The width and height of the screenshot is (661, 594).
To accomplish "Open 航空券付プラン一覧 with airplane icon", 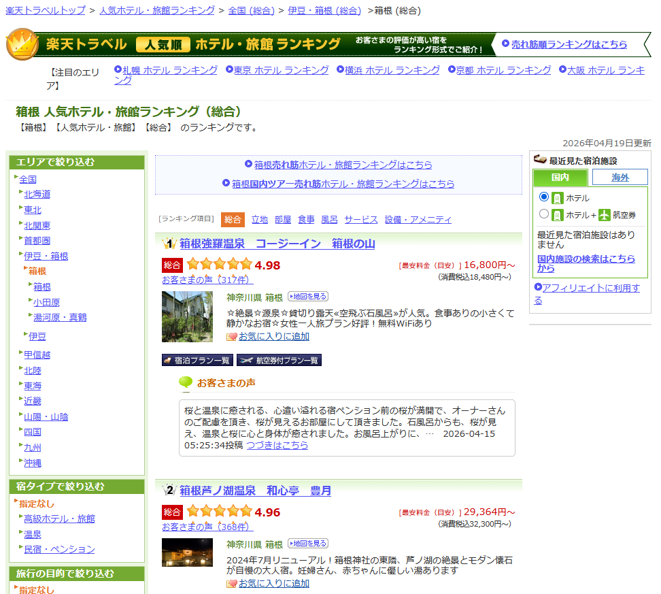I will tap(279, 360).
